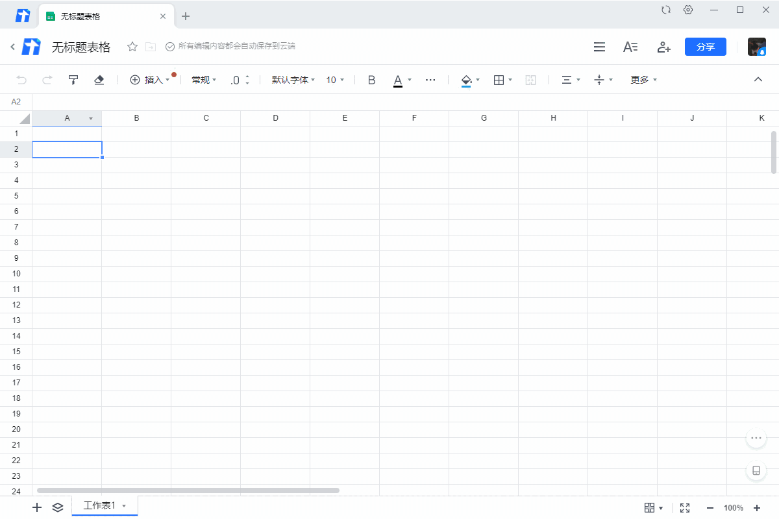Zoom in with plus button
Screen dimensions: 779x519
tap(757, 507)
